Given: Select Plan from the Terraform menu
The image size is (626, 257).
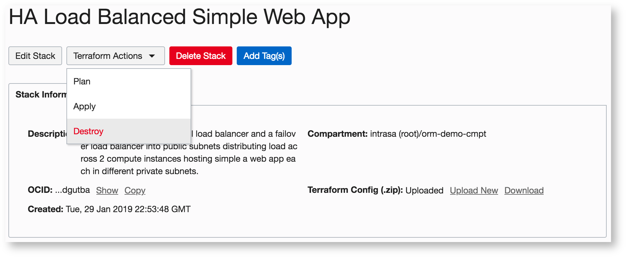Looking at the screenshot, I should click(82, 82).
